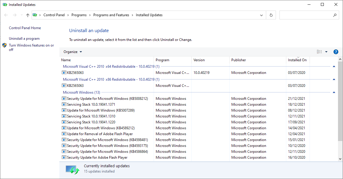Click installed date 16/10/2020
Screen dimensions: 343x179
pos(296,158)
